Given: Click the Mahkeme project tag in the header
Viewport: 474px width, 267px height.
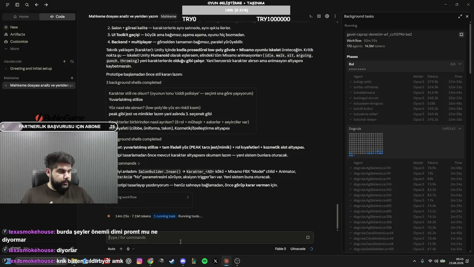Looking at the screenshot, I should (169, 16).
